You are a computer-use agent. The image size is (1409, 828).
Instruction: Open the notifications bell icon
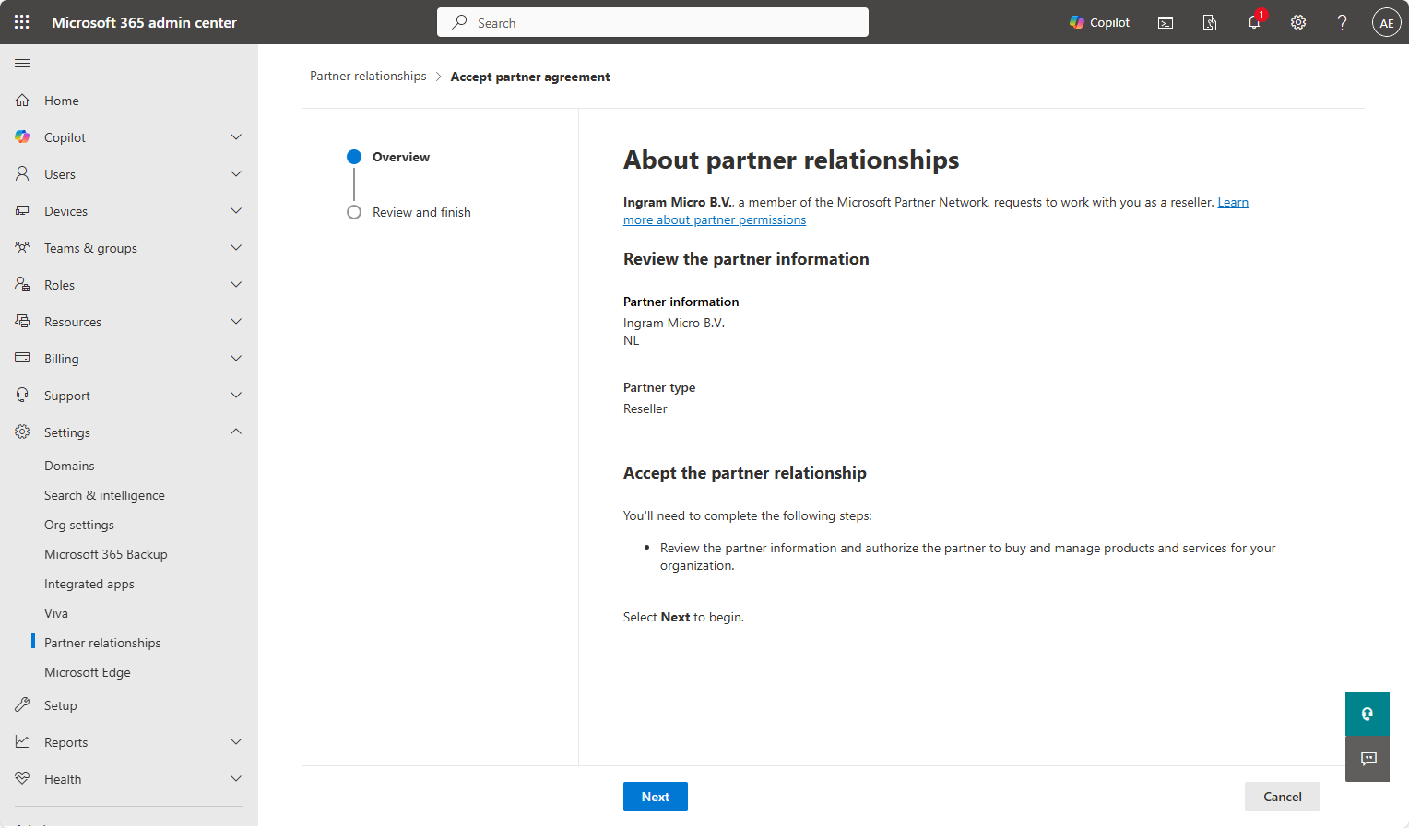pos(1254,22)
